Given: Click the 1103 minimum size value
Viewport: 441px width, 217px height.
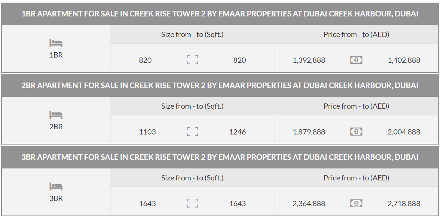Looking at the screenshot, I should (147, 132).
